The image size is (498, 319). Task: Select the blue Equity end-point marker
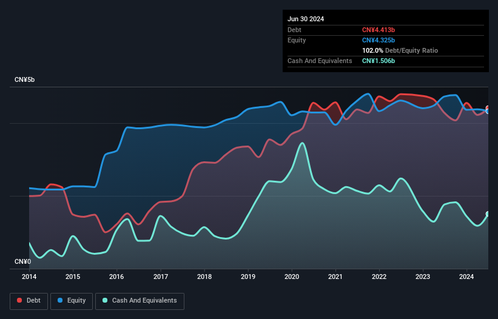488,112
